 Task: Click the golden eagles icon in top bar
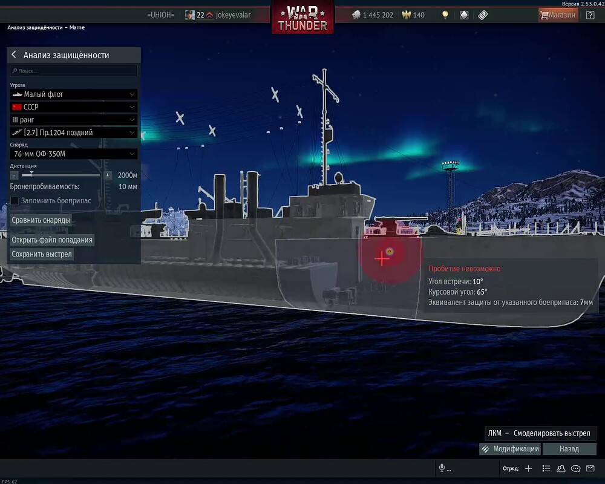(407, 14)
